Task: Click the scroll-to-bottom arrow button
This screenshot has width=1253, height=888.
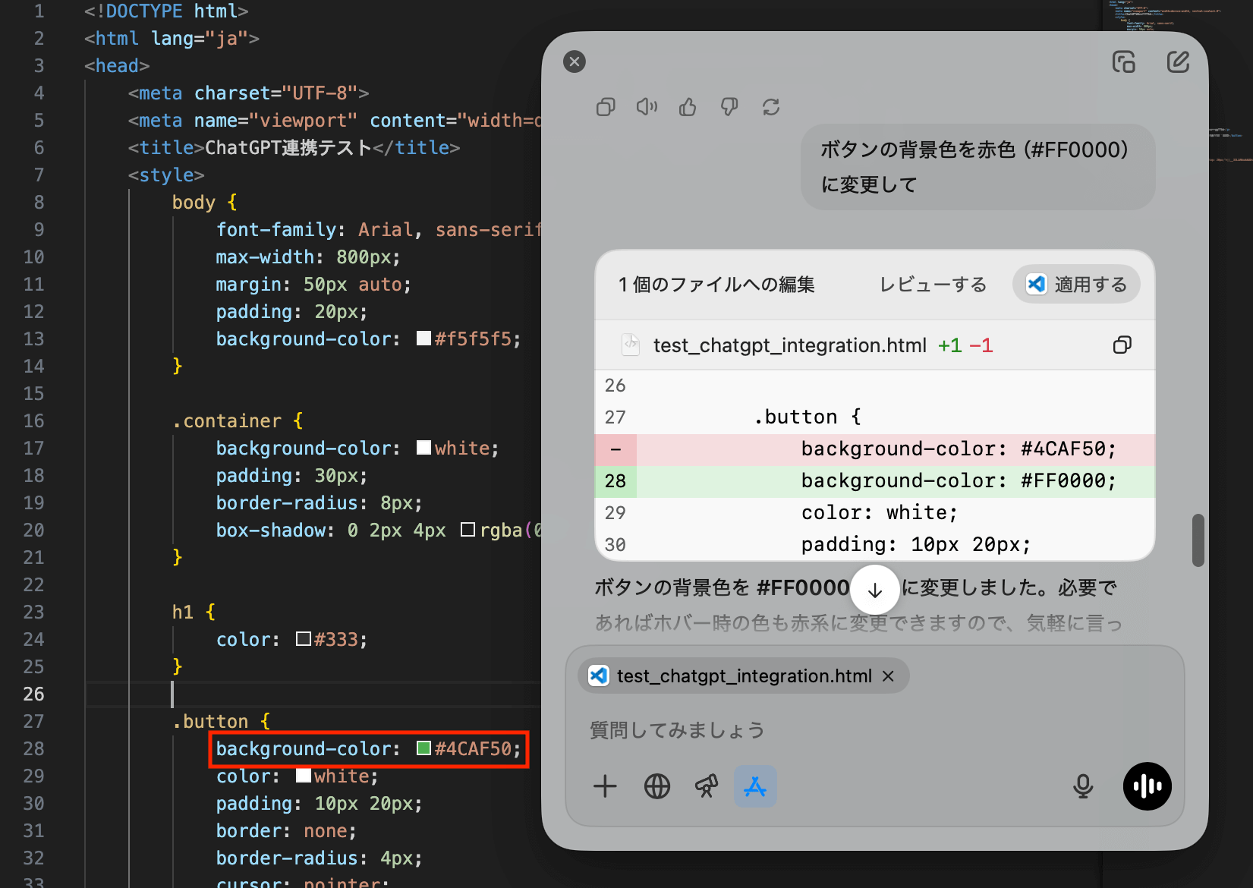Action: [874, 590]
